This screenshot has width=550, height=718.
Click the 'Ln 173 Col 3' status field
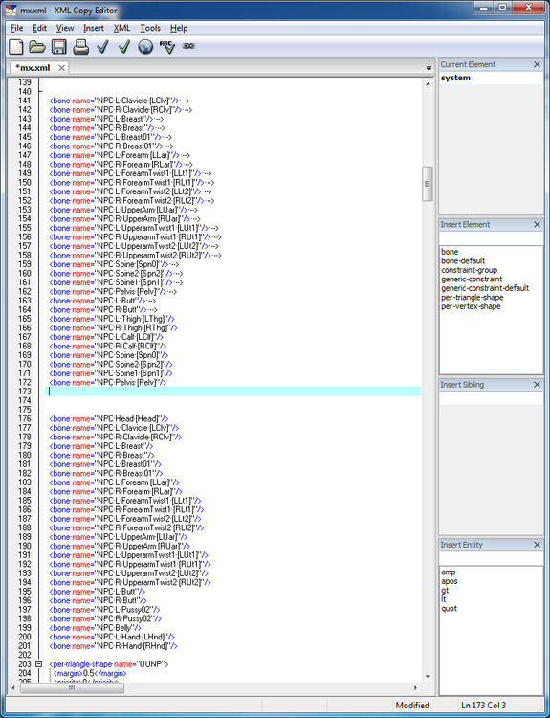click(483, 706)
